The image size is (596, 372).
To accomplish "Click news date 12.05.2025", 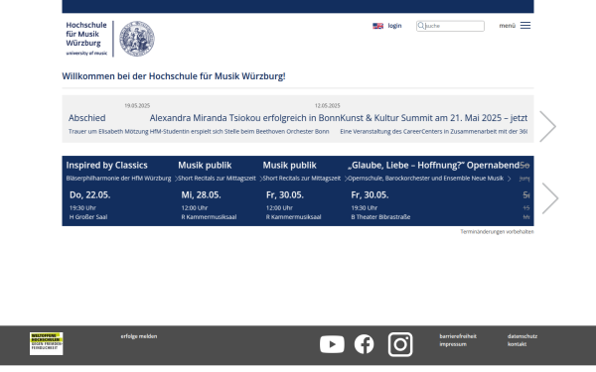I will (x=327, y=106).
